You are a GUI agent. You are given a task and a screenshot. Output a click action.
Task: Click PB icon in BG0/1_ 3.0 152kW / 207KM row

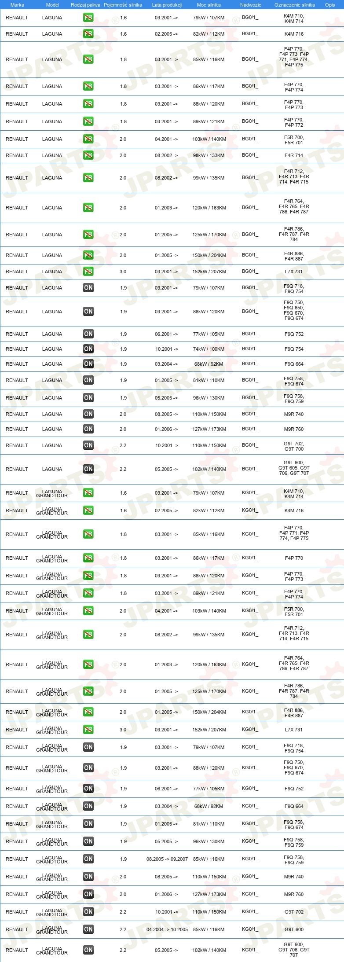pos(88,272)
